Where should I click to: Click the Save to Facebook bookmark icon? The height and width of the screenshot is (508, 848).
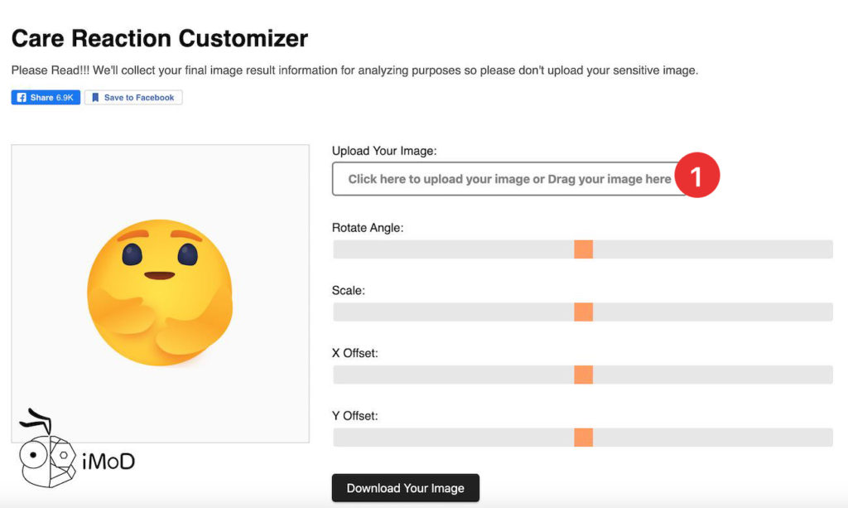tap(95, 98)
